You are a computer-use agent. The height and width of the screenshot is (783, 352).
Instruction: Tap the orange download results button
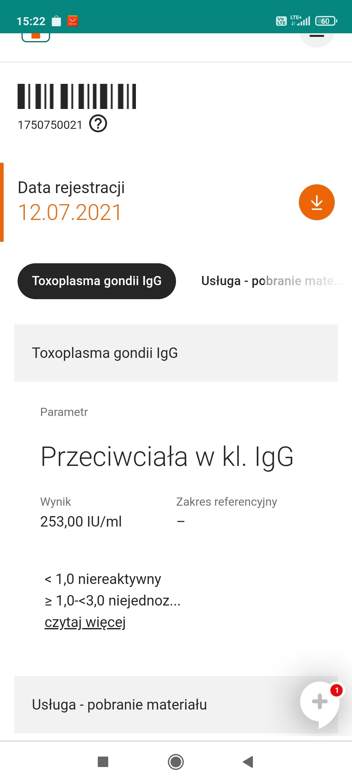click(316, 202)
